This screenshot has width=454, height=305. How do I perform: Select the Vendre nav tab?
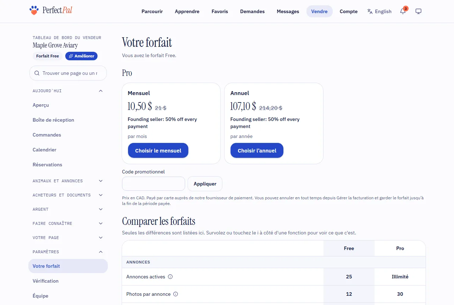coord(320,11)
